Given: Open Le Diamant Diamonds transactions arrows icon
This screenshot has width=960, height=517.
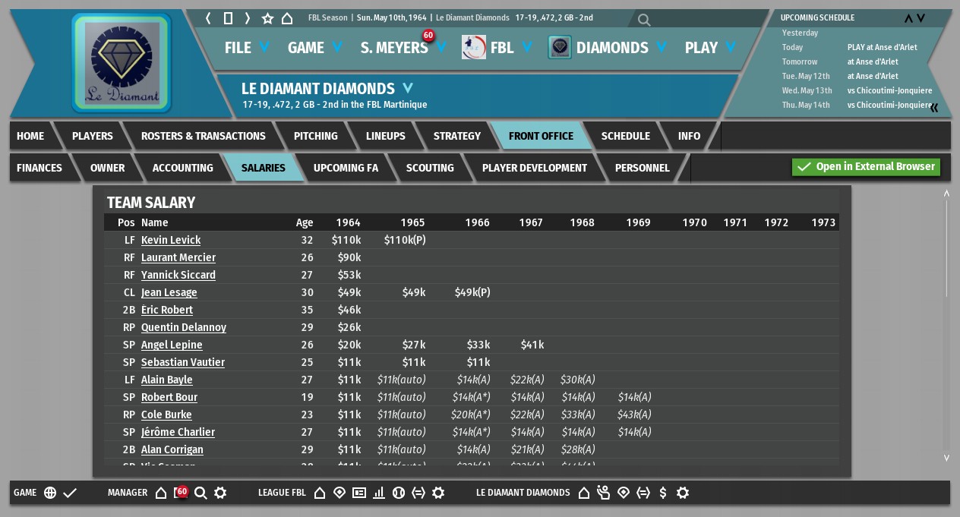Looking at the screenshot, I should pos(643,493).
